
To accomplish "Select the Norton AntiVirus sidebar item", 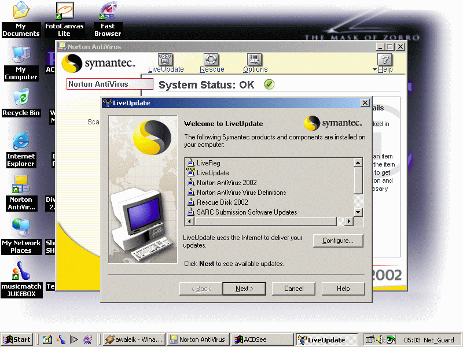I will pyautogui.click(x=110, y=84).
